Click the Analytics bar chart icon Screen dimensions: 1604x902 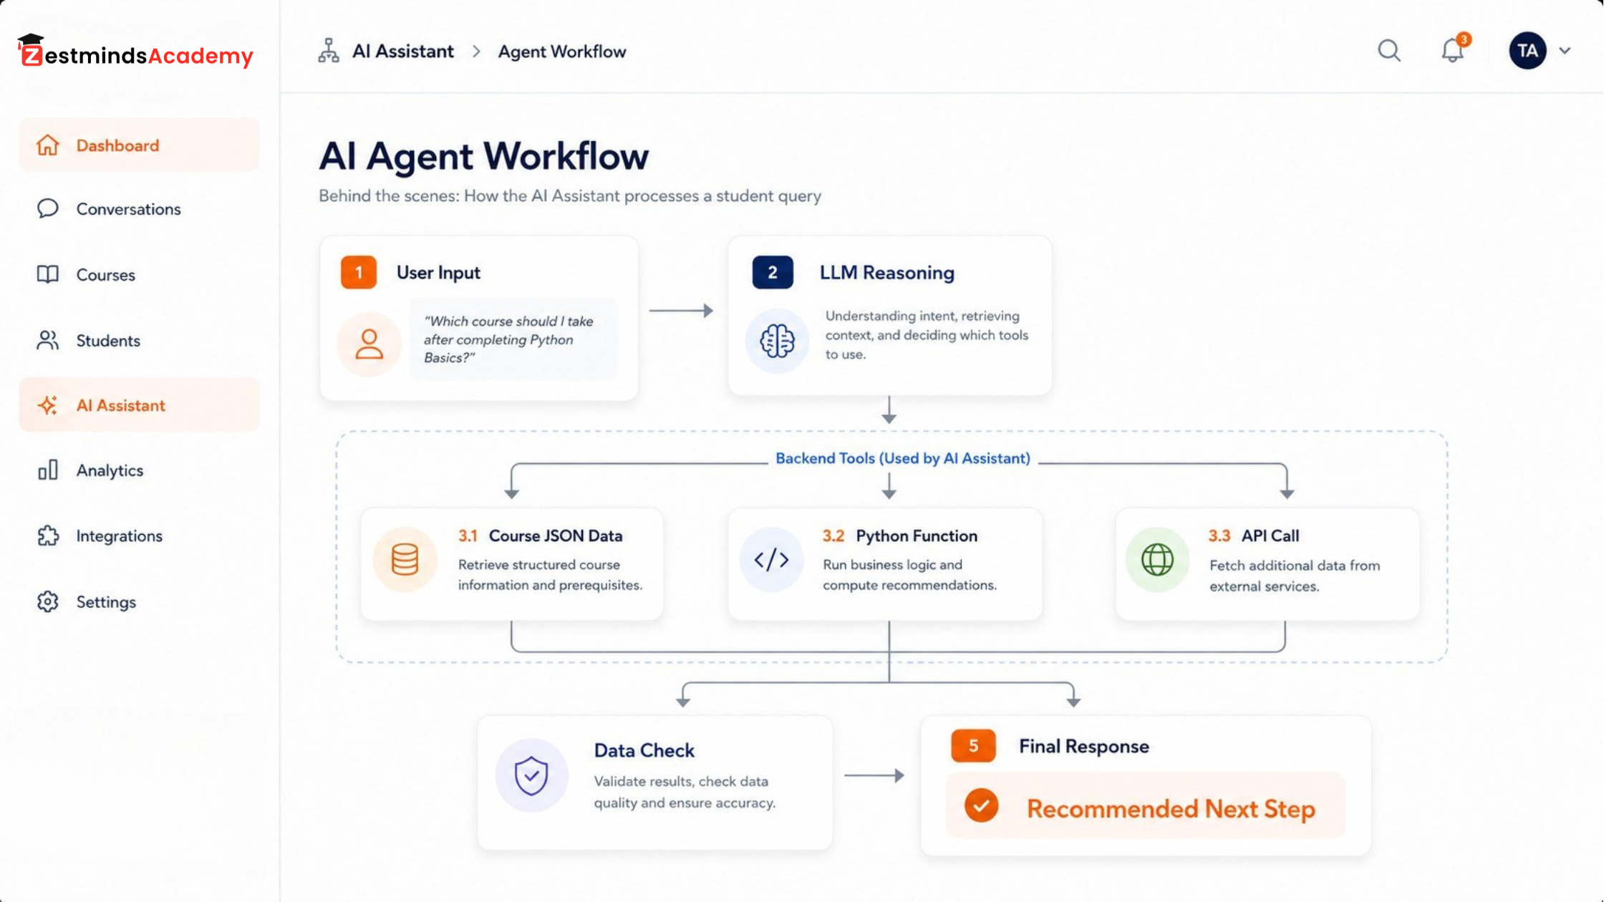pos(47,470)
